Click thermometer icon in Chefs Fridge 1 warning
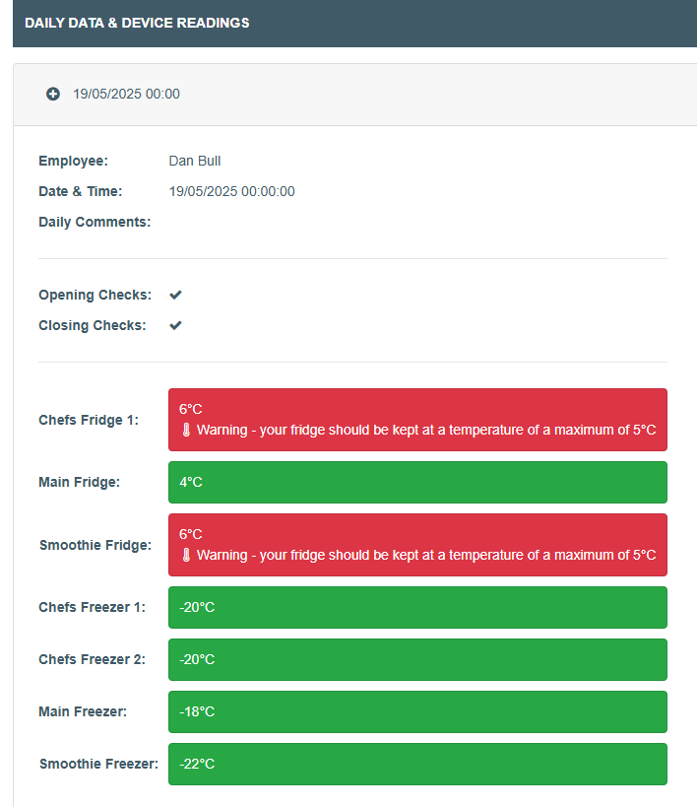This screenshot has height=807, width=697. click(185, 430)
